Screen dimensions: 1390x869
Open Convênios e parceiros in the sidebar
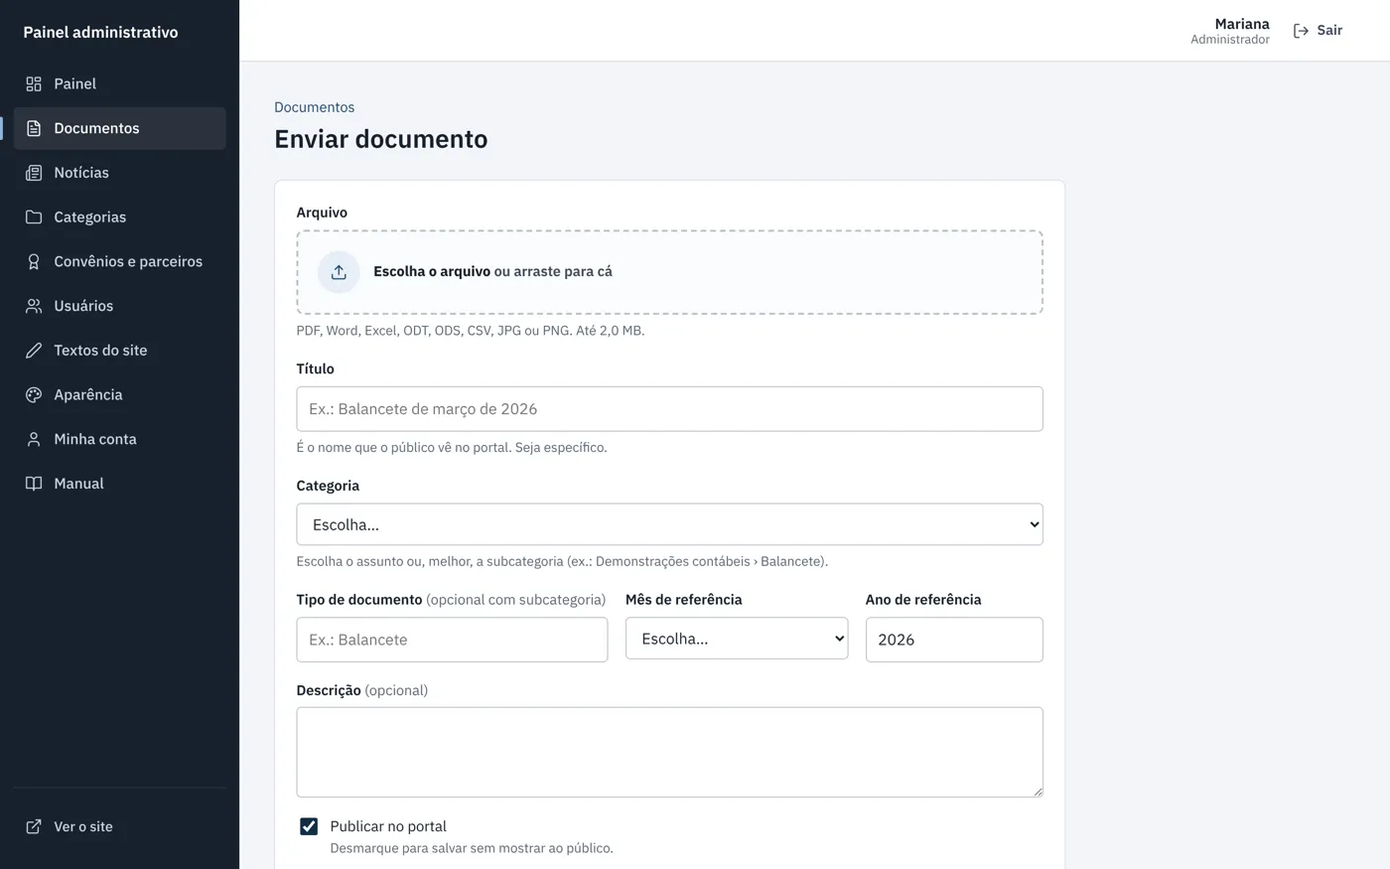(120, 261)
